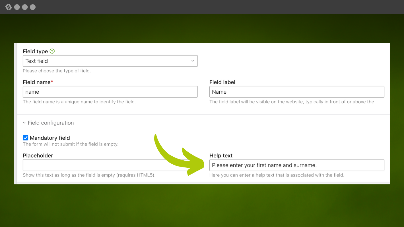404x227 pixels.
Task: Focus the Field name input containing "name"
Action: (x=110, y=92)
